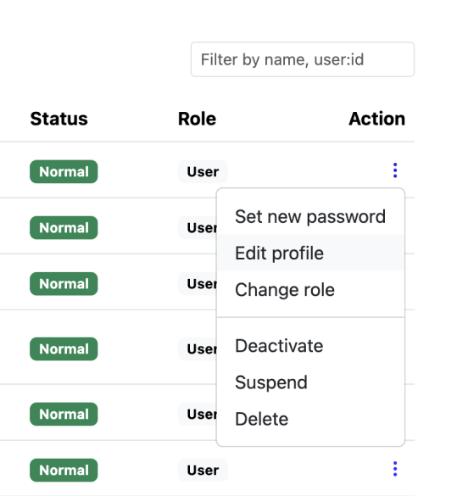Click the Normal status badge in third row

(64, 284)
